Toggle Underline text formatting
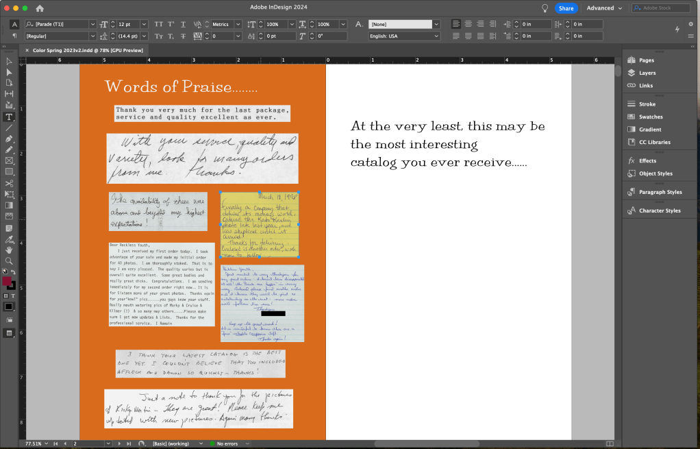 pyautogui.click(x=183, y=24)
